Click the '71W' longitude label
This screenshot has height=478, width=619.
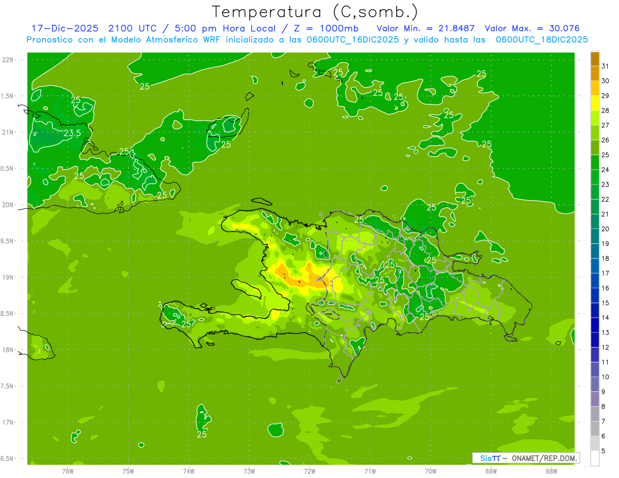(370, 471)
